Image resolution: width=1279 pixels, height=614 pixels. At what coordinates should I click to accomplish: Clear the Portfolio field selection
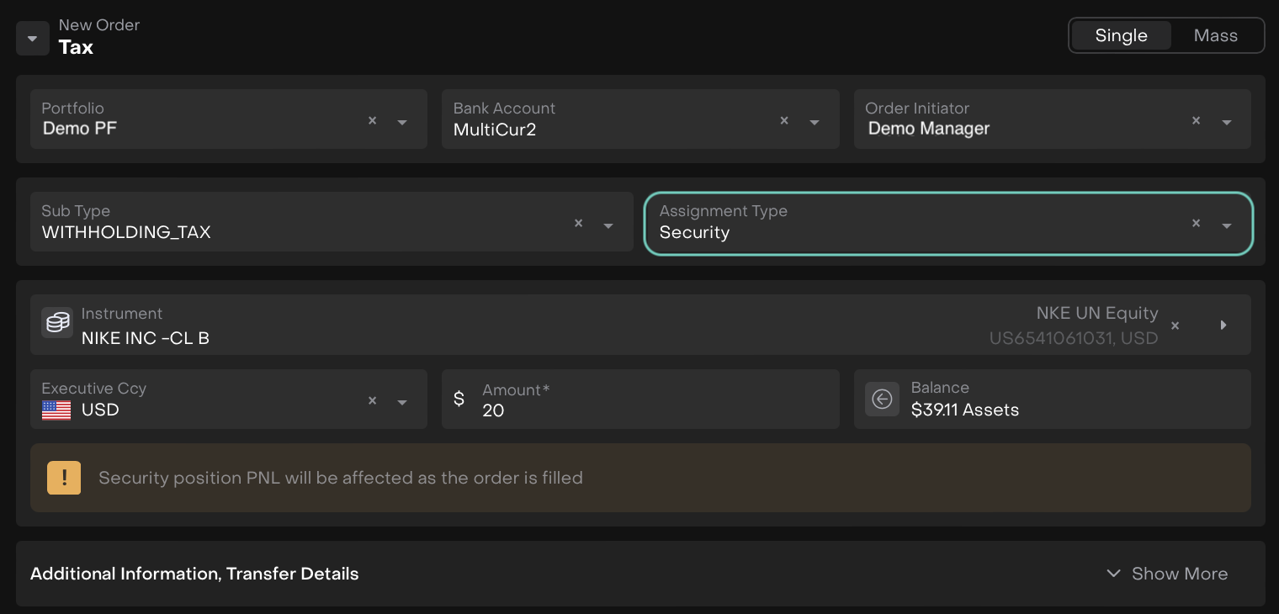[x=372, y=121]
